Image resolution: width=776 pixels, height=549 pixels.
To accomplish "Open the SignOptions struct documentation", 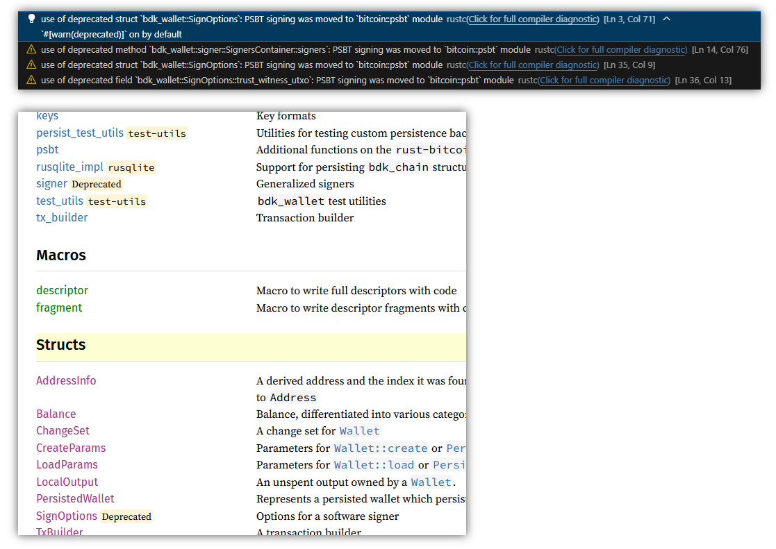I will tap(67, 516).
